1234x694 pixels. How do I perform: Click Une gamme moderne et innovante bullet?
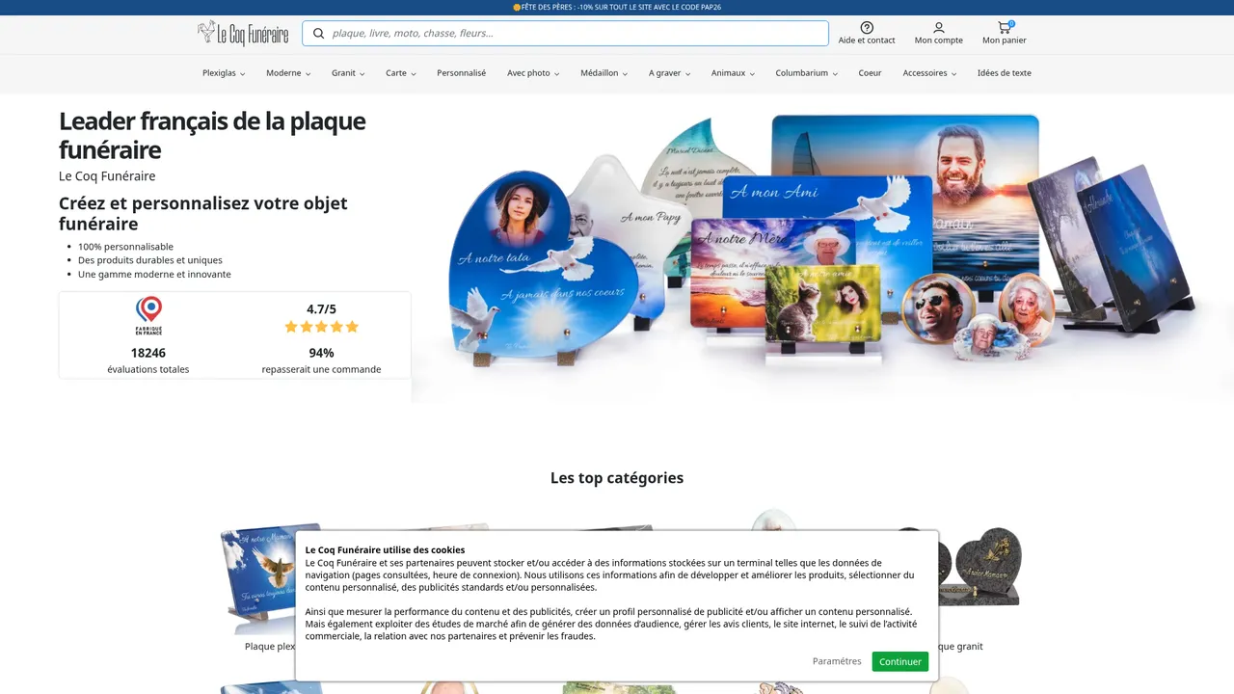pyautogui.click(x=154, y=274)
